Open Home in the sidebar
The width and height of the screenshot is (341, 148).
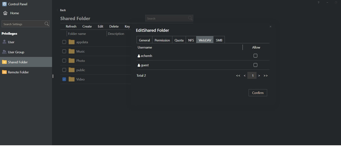pos(15,13)
